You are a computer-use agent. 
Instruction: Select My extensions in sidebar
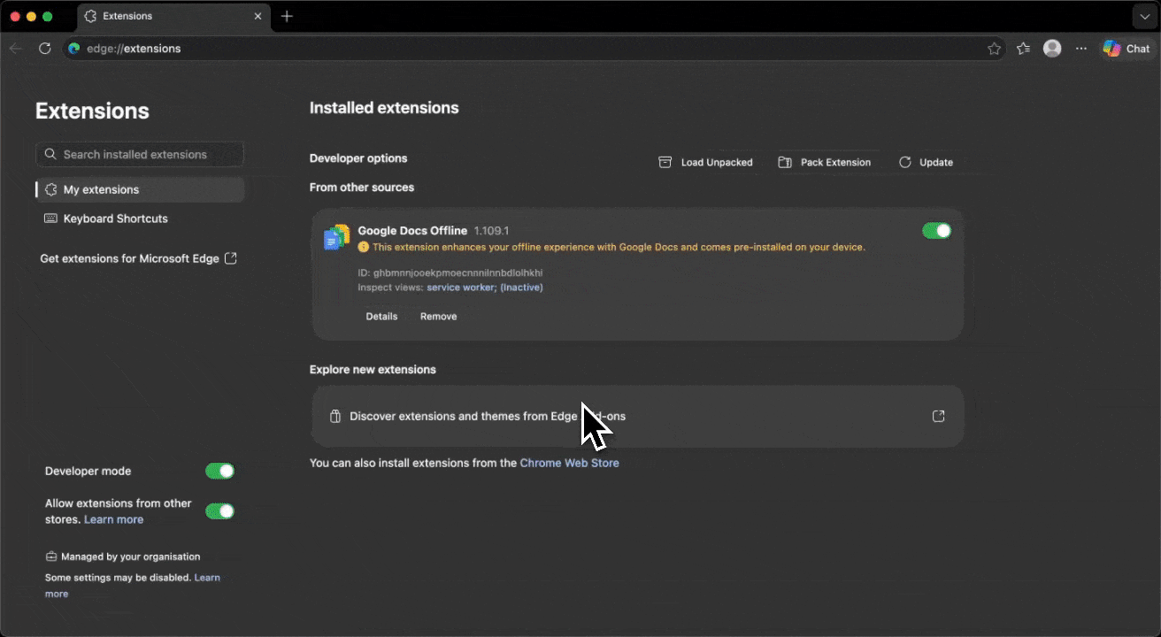pos(140,189)
